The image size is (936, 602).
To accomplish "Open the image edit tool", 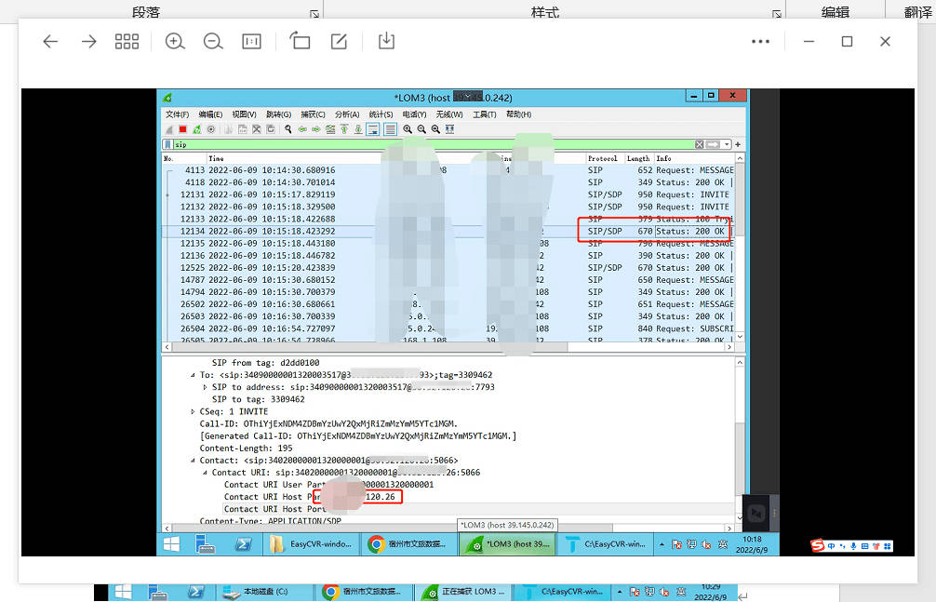I will 339,41.
